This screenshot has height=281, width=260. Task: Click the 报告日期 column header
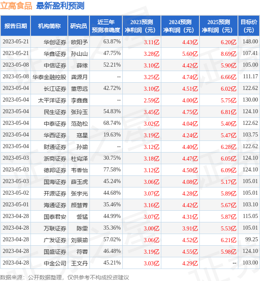(x=16, y=26)
